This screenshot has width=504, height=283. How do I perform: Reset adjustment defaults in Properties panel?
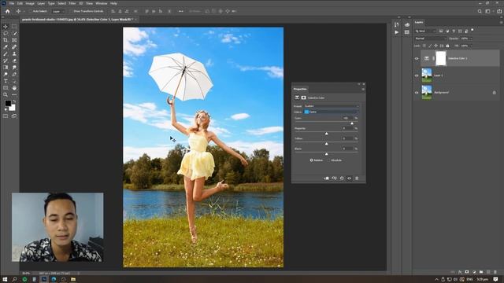coord(342,178)
